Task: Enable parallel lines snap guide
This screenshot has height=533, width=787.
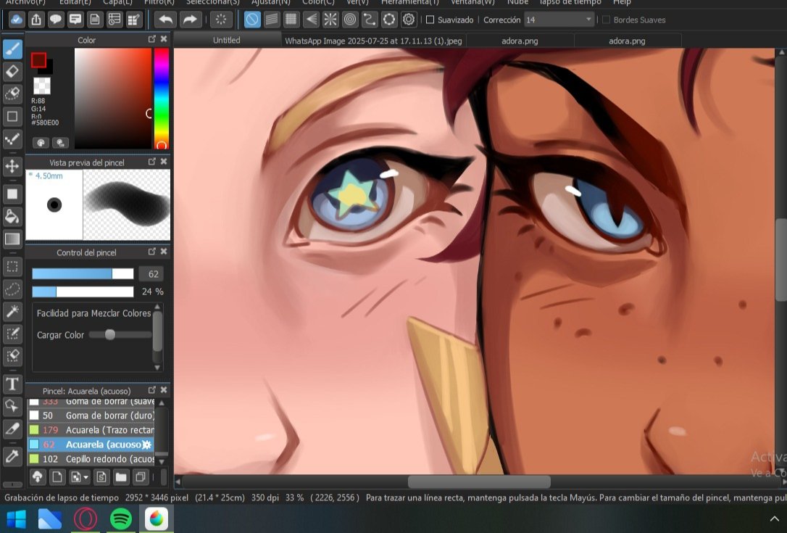Action: pyautogui.click(x=272, y=20)
